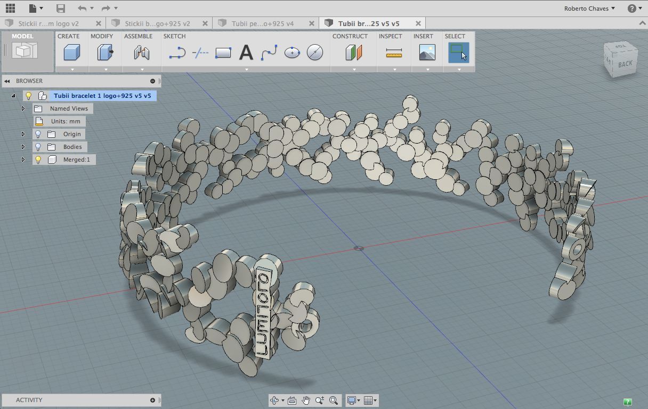Click the green status icon at bottom right
The image size is (648, 409).
coord(628,402)
